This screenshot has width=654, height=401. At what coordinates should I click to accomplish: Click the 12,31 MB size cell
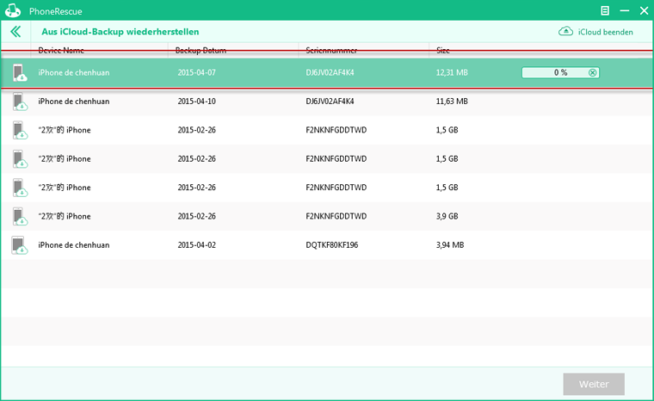452,72
